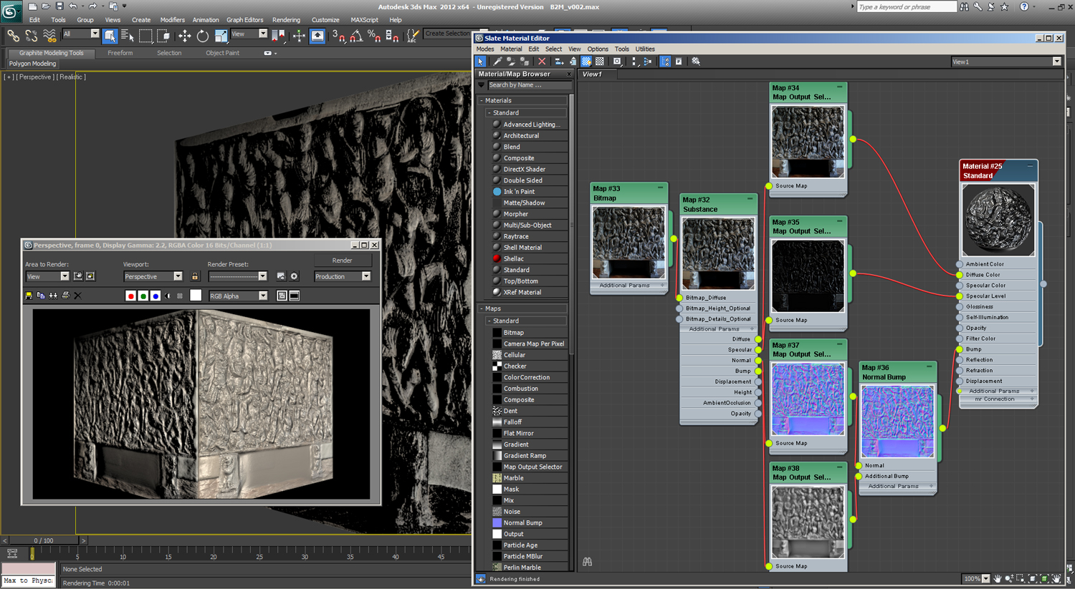
Task: Toggle the red channel in render window
Action: coord(130,296)
